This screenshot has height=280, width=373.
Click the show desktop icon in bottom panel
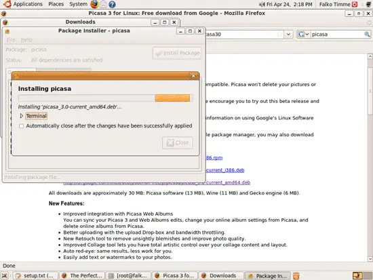(x=4, y=276)
